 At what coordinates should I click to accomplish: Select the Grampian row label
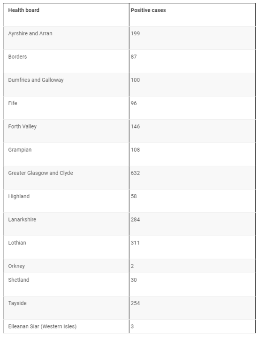click(x=20, y=150)
